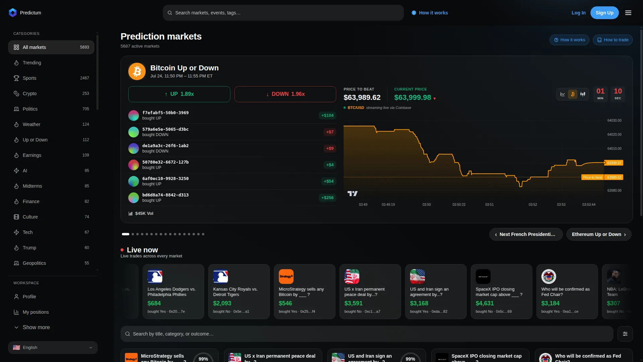Select the Sports category

pyautogui.click(x=51, y=78)
